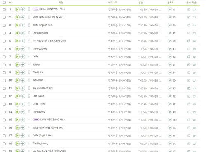Add The Voice to playlist

click(x=23, y=73)
